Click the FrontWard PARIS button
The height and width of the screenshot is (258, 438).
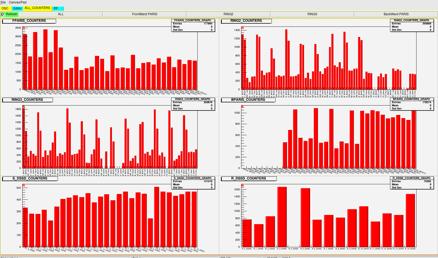point(144,14)
